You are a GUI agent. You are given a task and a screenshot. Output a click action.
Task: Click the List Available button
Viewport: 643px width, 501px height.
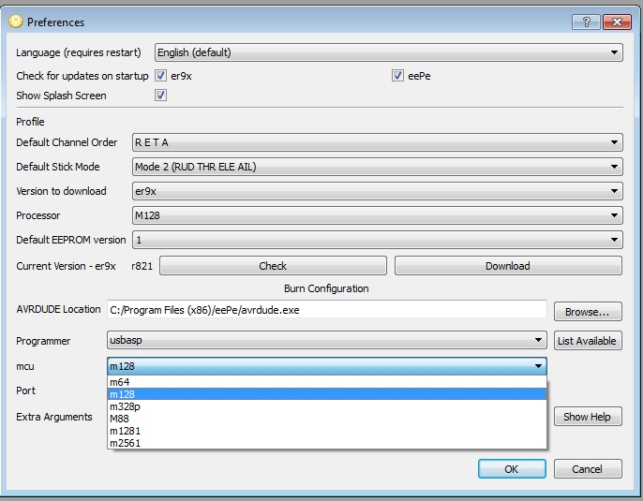point(588,341)
